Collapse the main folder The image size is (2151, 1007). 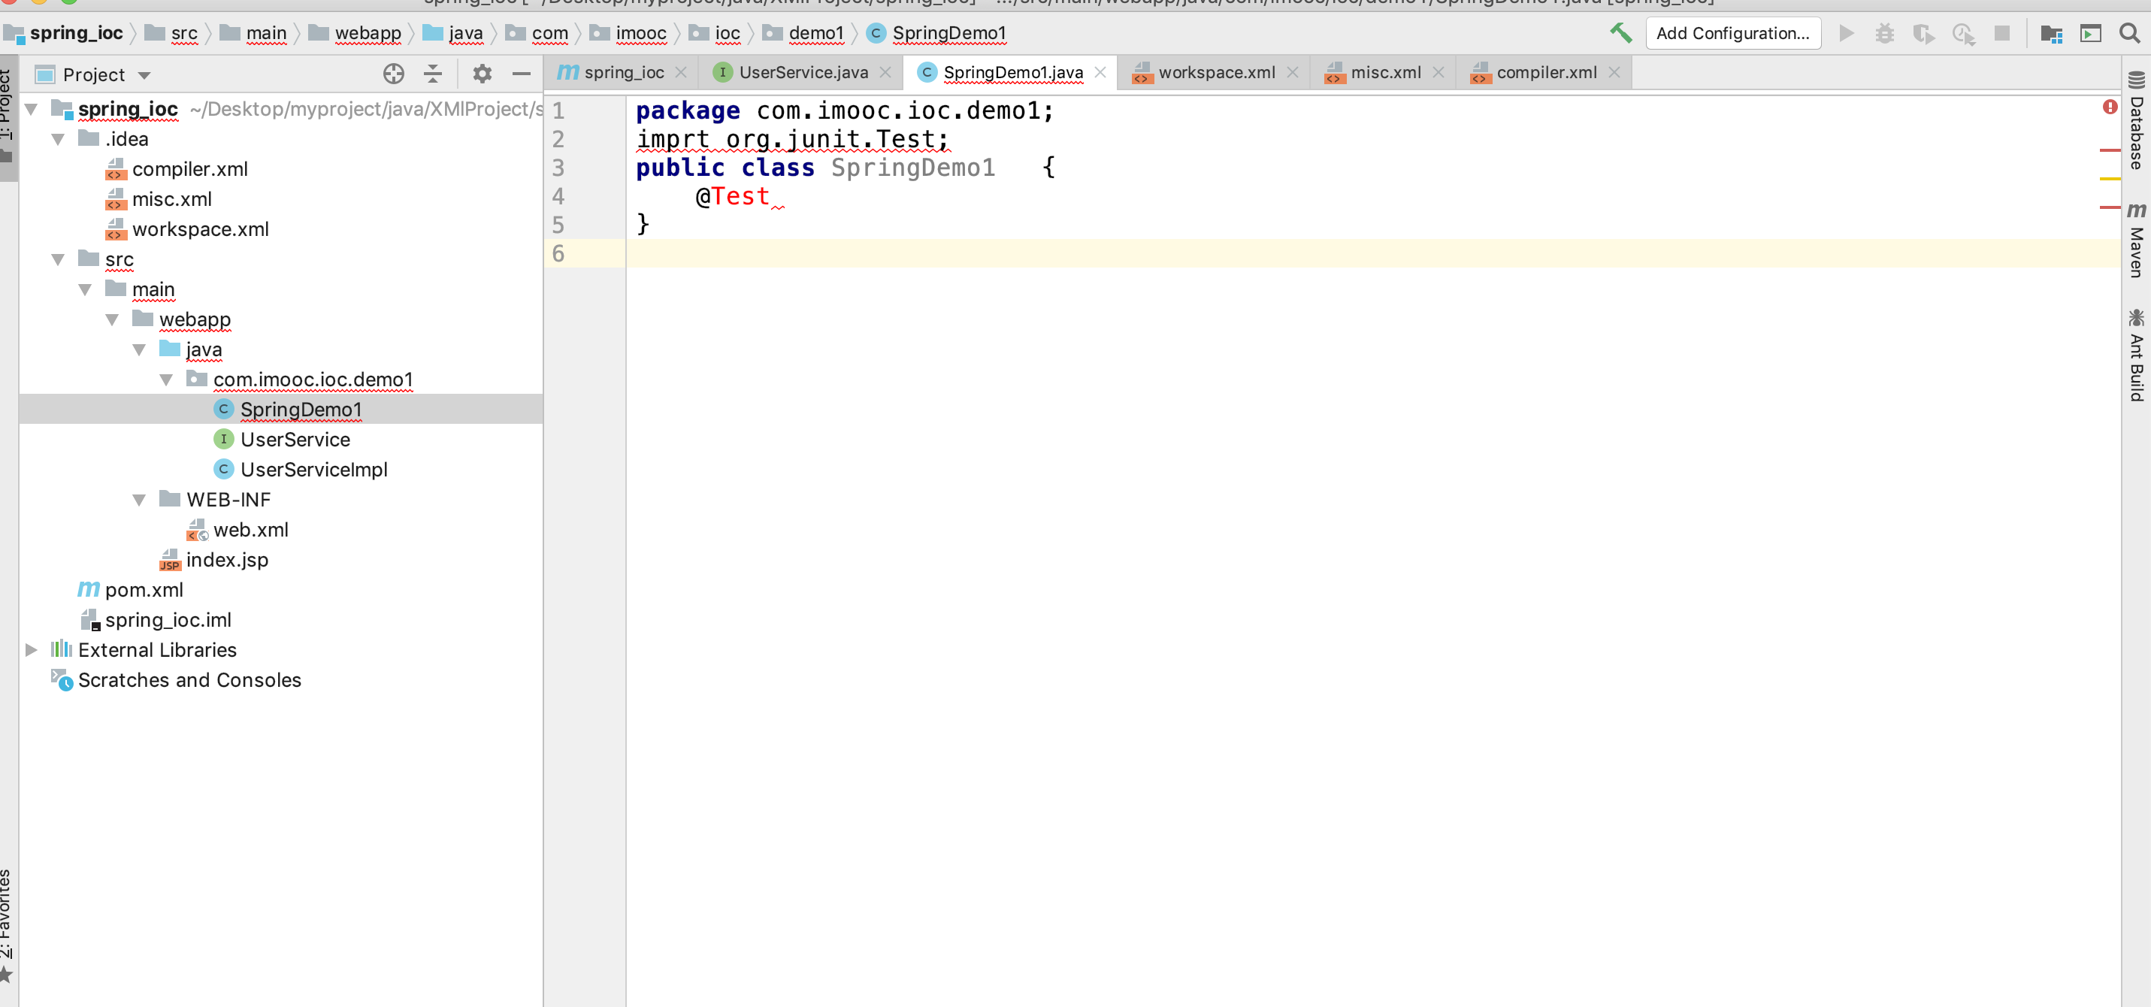point(84,290)
